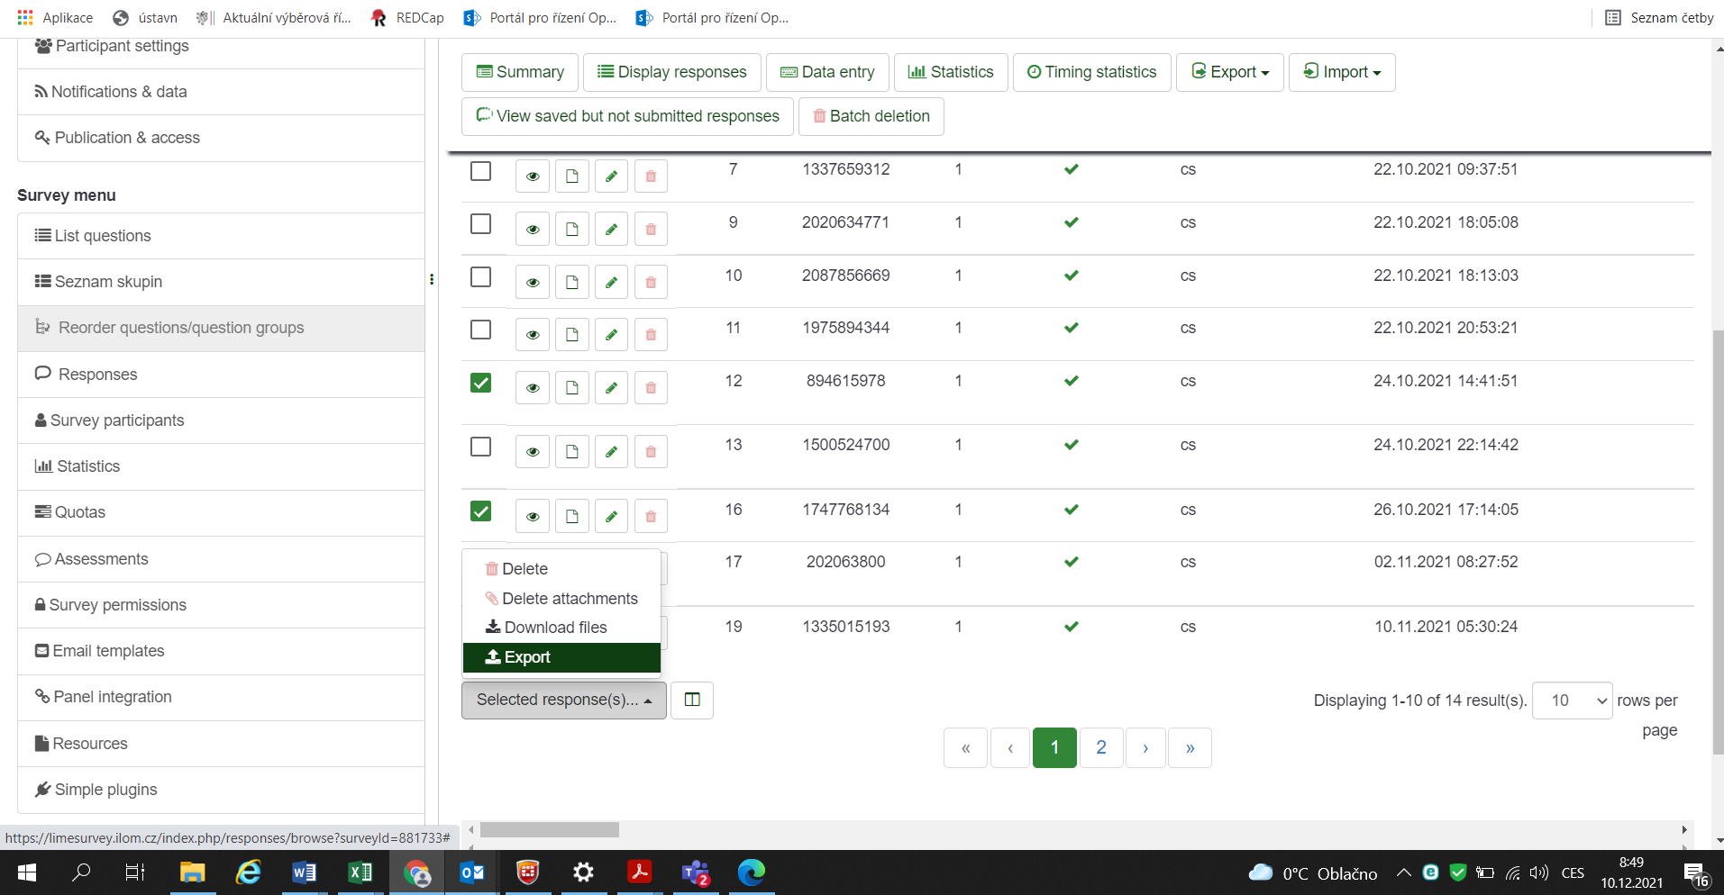The image size is (1724, 895).
Task: Open the rows per page selector
Action: pyautogui.click(x=1572, y=701)
